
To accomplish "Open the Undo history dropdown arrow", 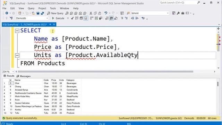I will [x=110, y=13].
